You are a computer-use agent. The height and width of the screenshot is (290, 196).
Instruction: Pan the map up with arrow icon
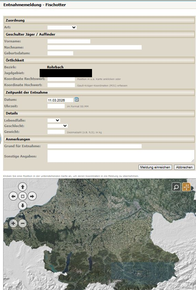pos(23,187)
